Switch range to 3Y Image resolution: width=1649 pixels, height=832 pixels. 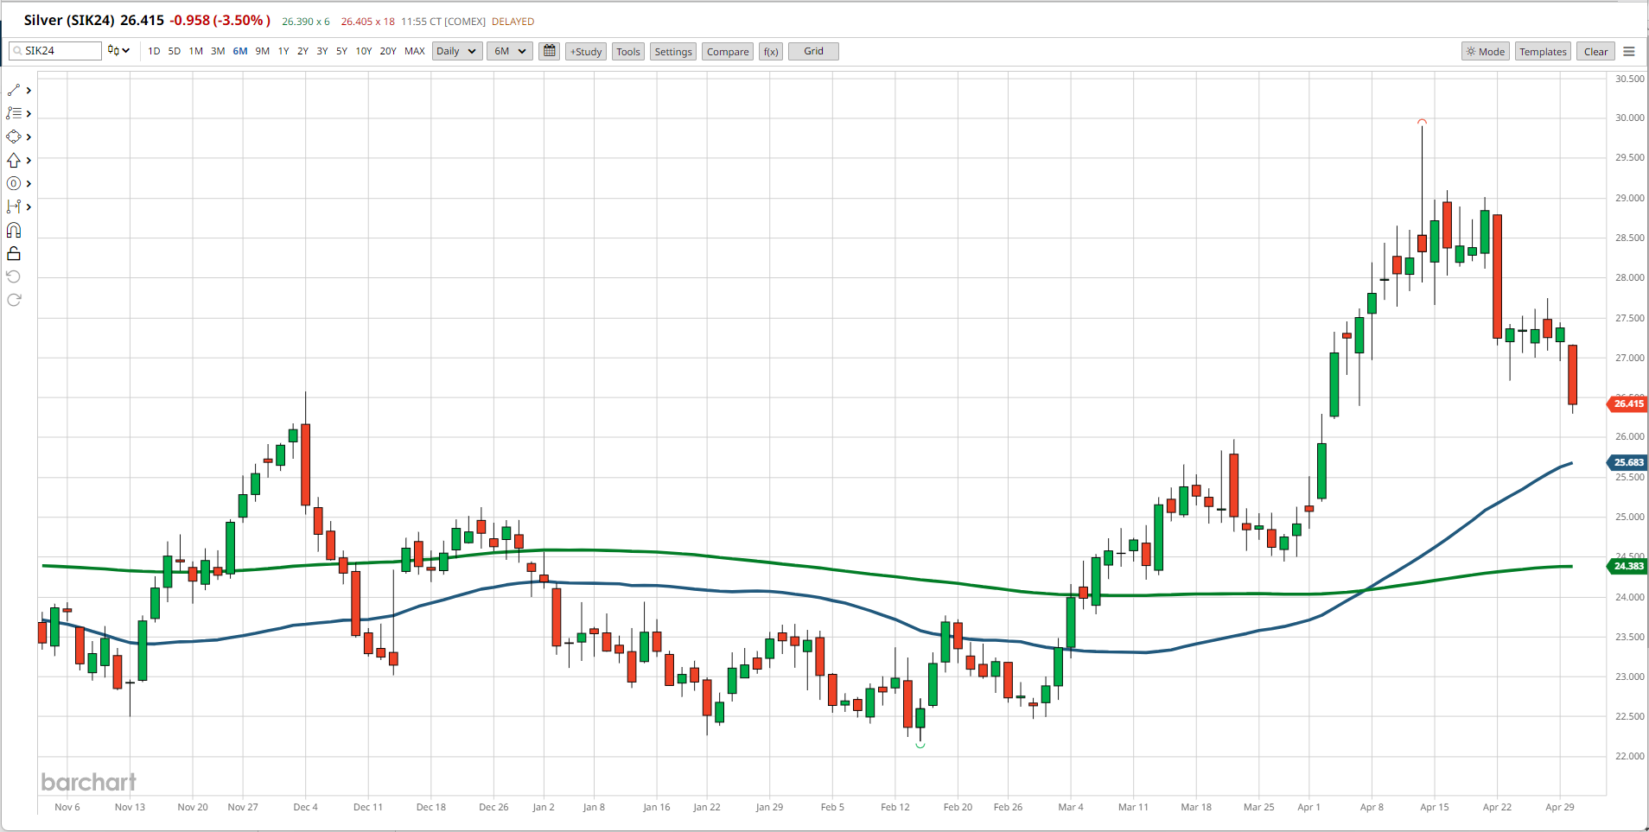(322, 51)
